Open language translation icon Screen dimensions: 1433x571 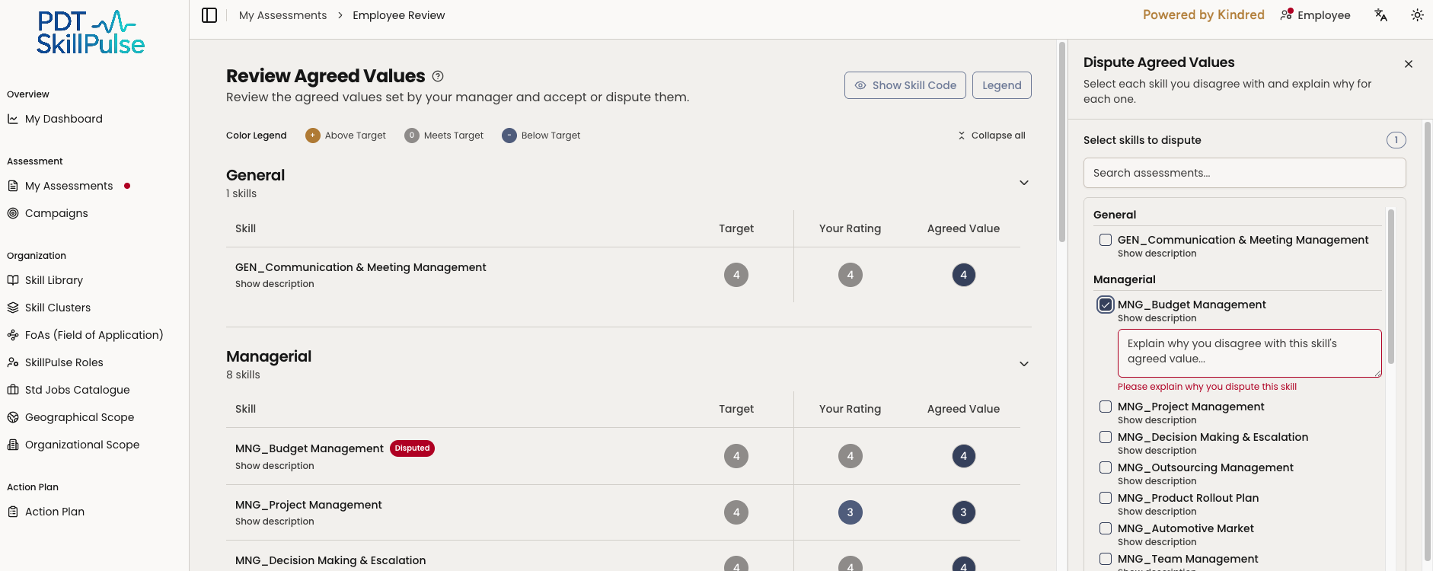(x=1380, y=15)
